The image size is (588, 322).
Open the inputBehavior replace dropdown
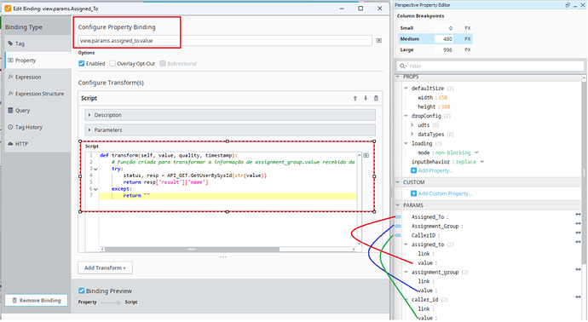[x=482, y=162]
